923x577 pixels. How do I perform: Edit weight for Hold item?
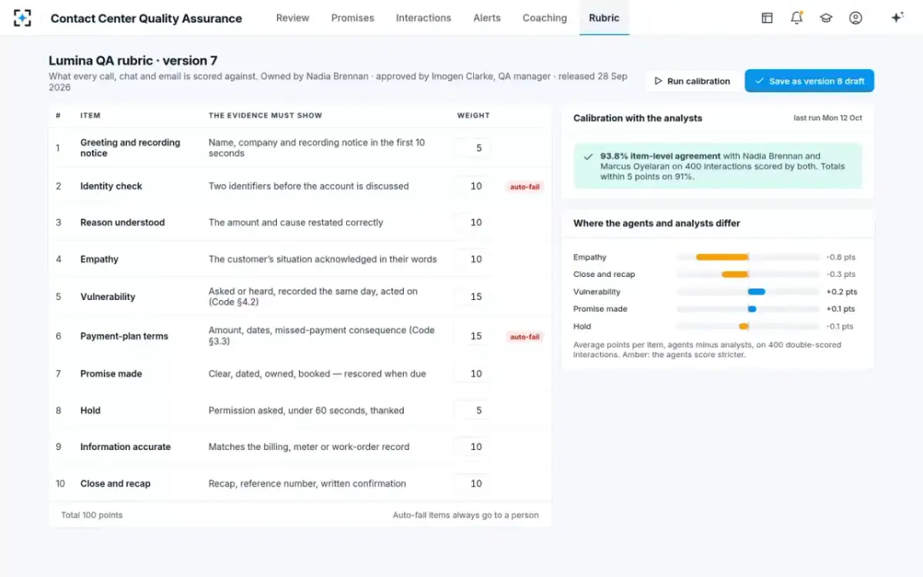pos(471,411)
